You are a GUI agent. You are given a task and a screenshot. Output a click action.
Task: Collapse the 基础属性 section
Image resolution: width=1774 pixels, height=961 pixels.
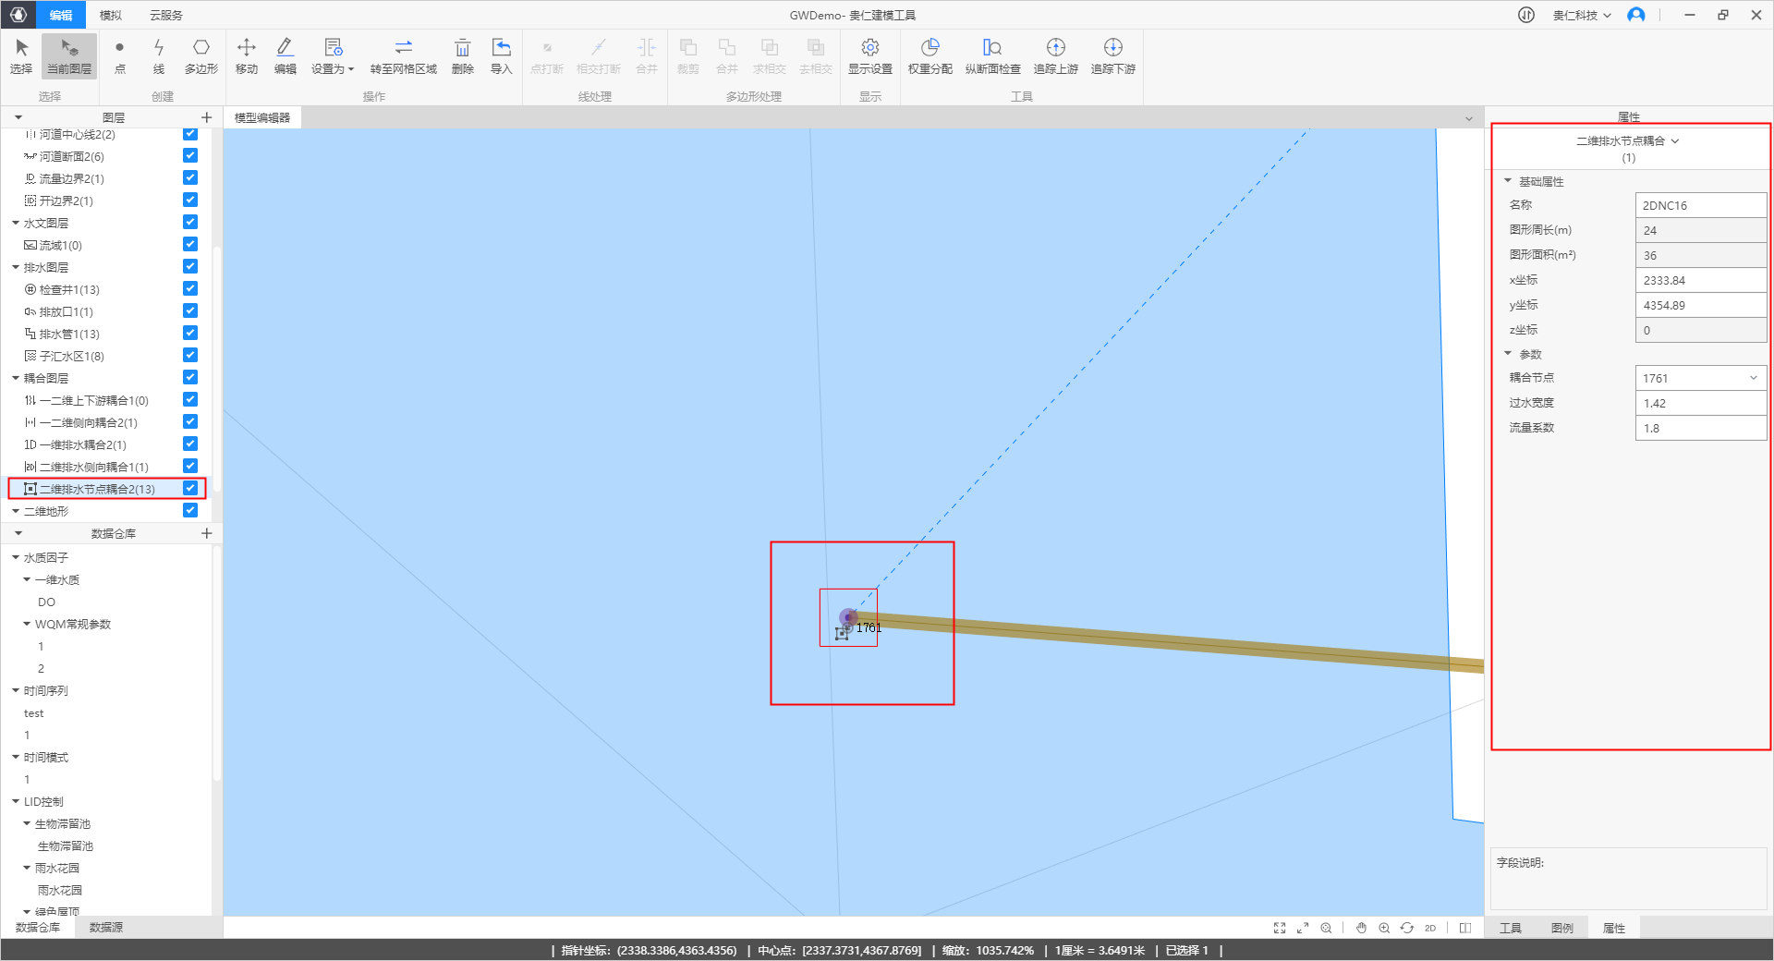tap(1508, 181)
